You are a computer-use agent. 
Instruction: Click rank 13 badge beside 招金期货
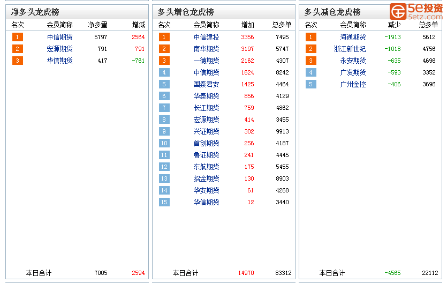pos(164,178)
